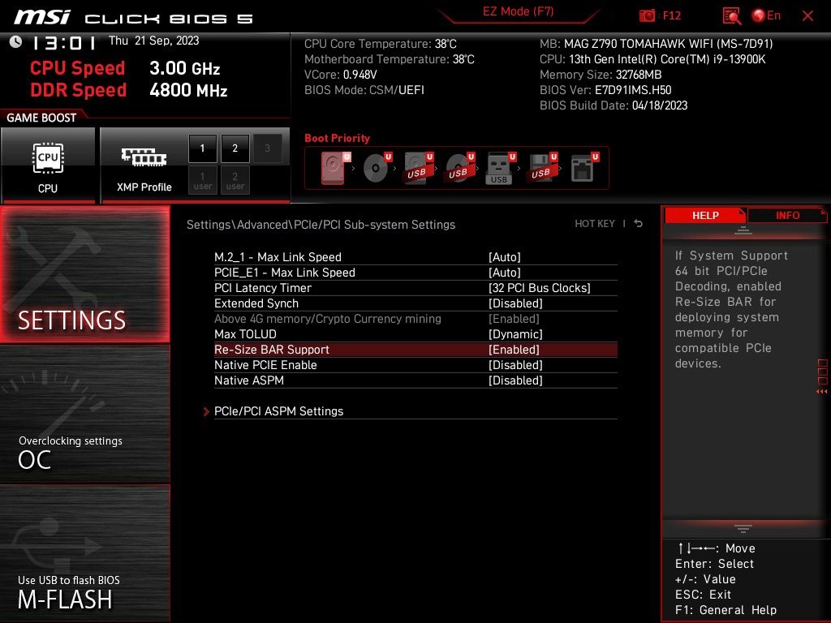
Task: Switch to the HELP tab
Action: 705,216
